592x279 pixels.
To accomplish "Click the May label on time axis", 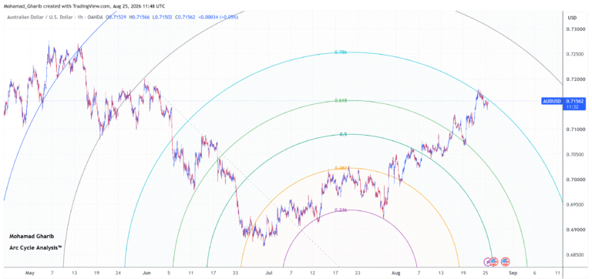I will tap(29, 272).
